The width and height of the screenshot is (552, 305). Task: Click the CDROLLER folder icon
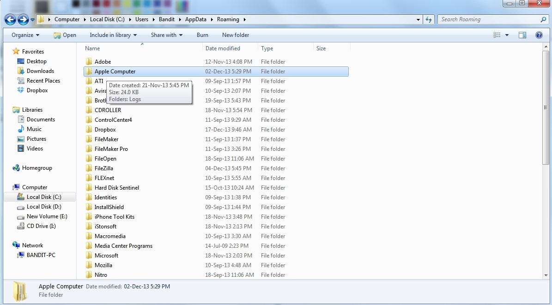tap(89, 110)
